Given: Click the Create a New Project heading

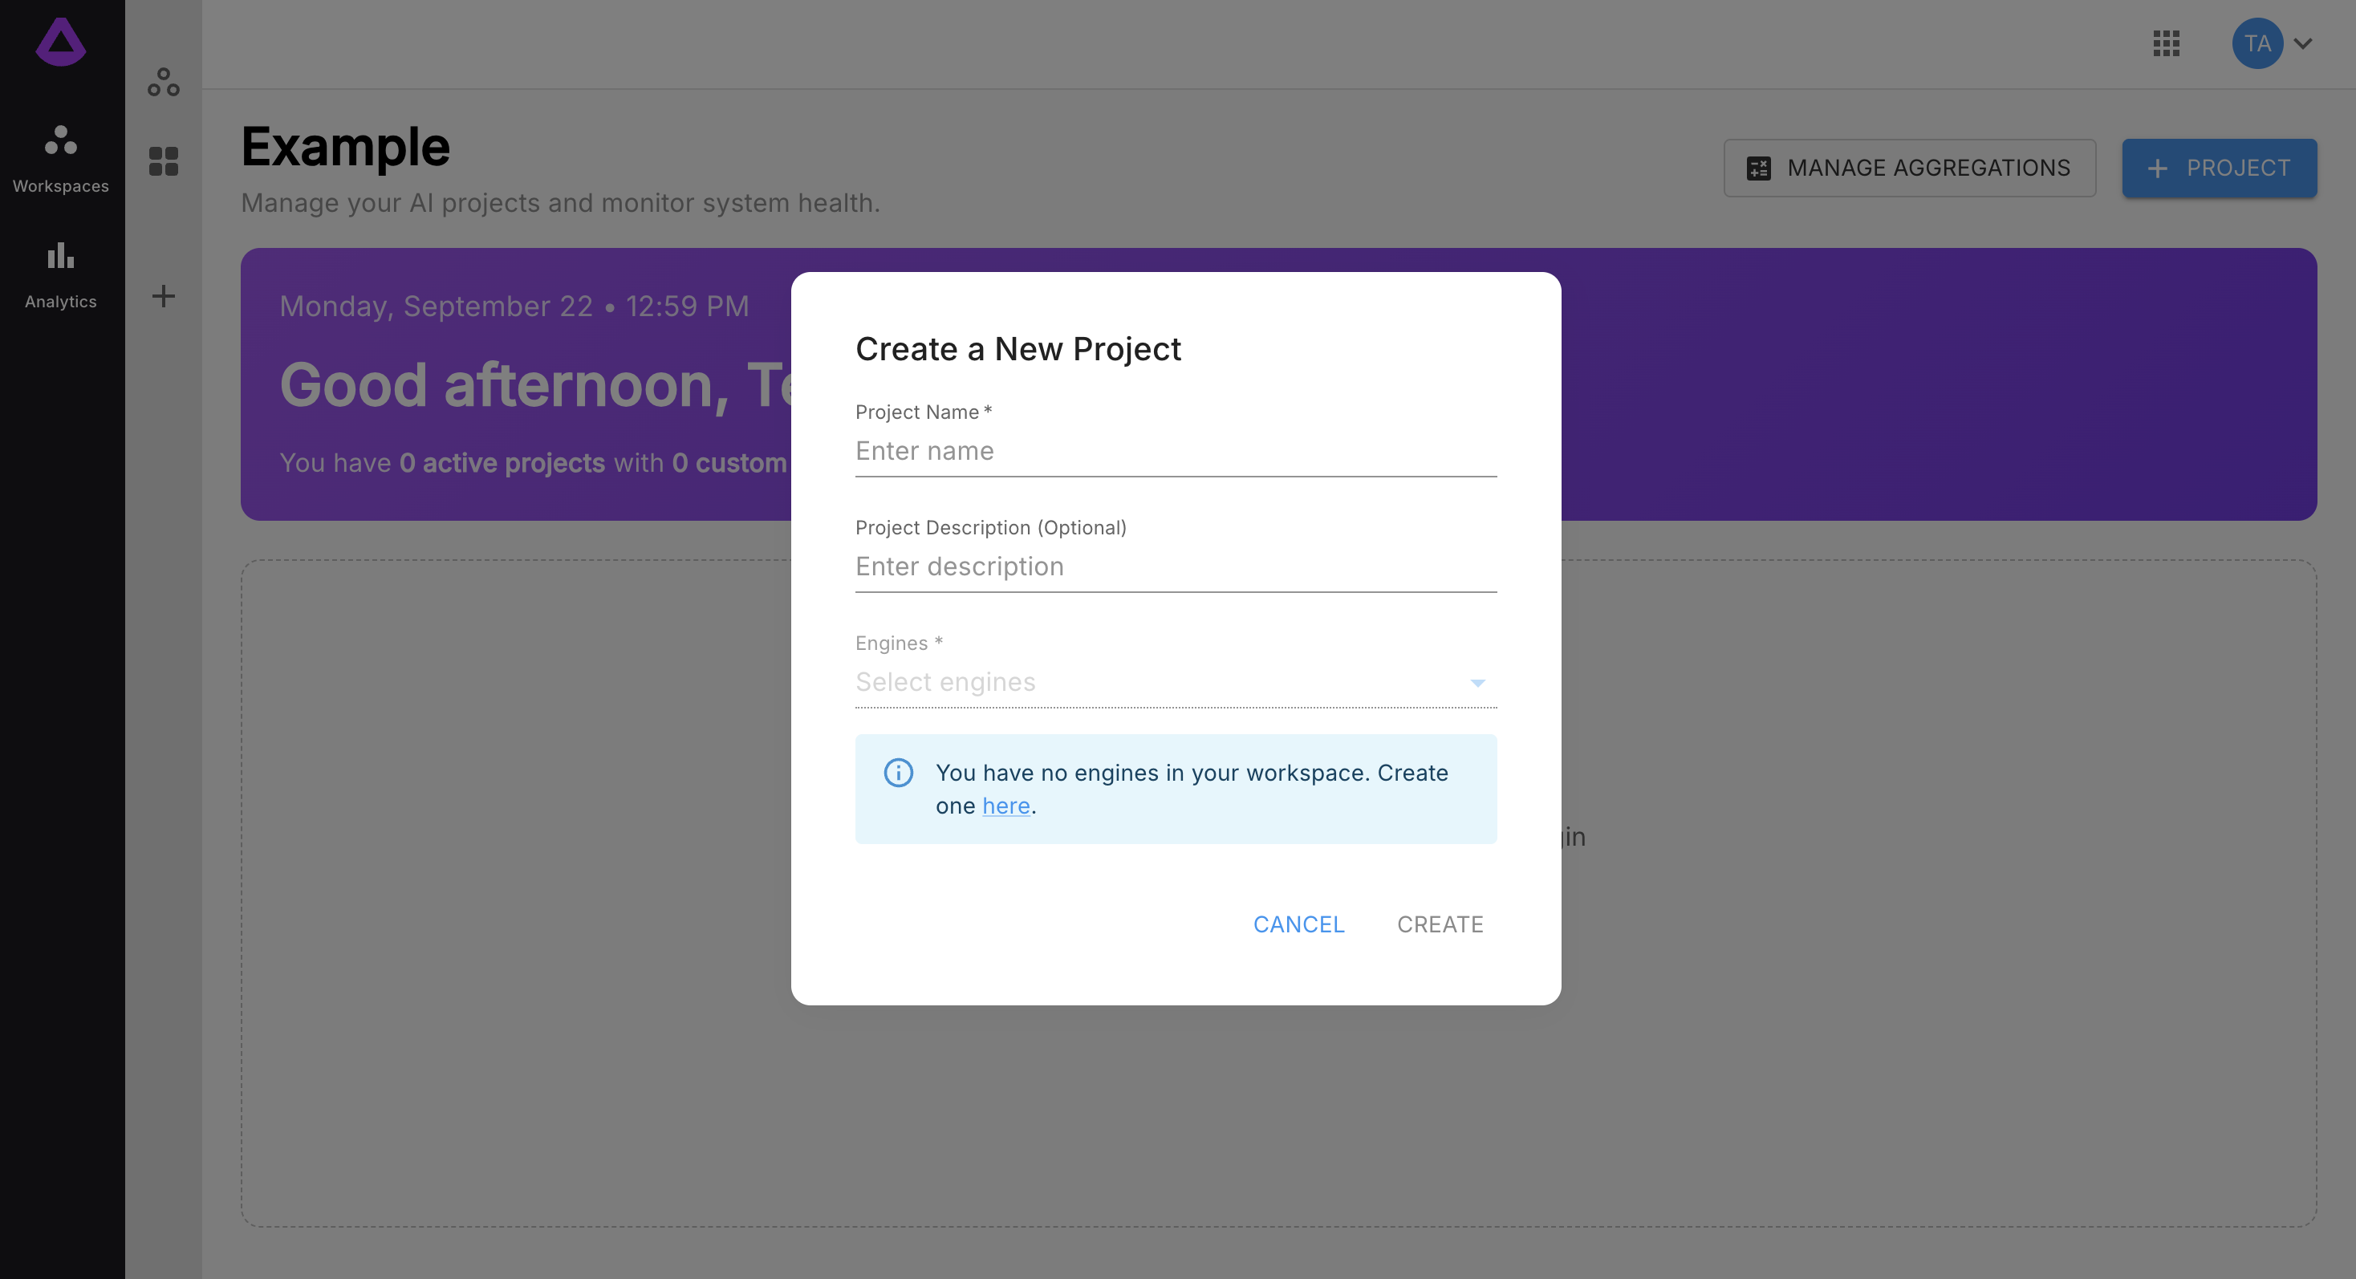Looking at the screenshot, I should tap(1018, 349).
